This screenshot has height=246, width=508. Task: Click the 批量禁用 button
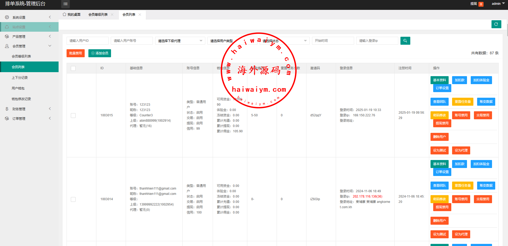[76, 53]
